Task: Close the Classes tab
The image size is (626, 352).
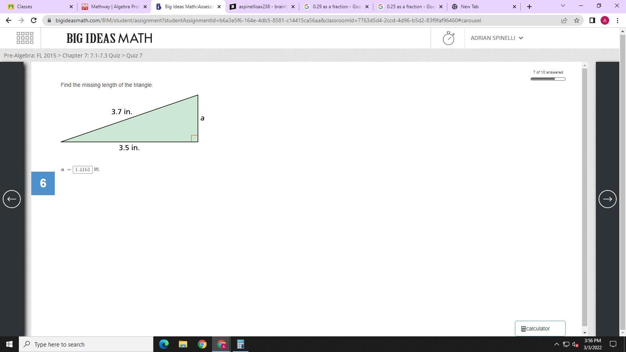Action: click(x=71, y=7)
